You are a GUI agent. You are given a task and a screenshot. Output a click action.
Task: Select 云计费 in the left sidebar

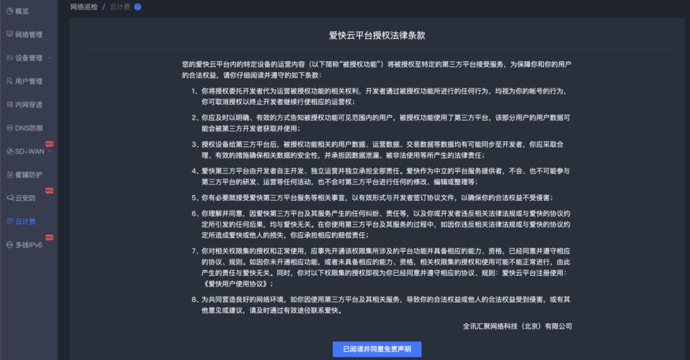click(x=25, y=222)
